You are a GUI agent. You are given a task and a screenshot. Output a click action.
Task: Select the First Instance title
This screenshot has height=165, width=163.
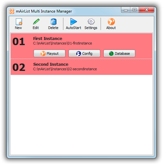pyautogui.click(x=48, y=38)
